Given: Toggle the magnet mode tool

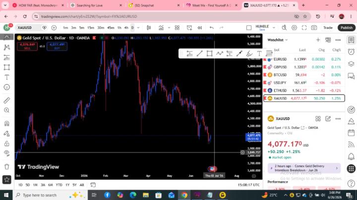Looking at the screenshot, I should (x=7, y=123).
